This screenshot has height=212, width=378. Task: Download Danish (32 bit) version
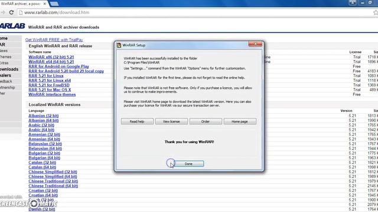tap(42, 209)
